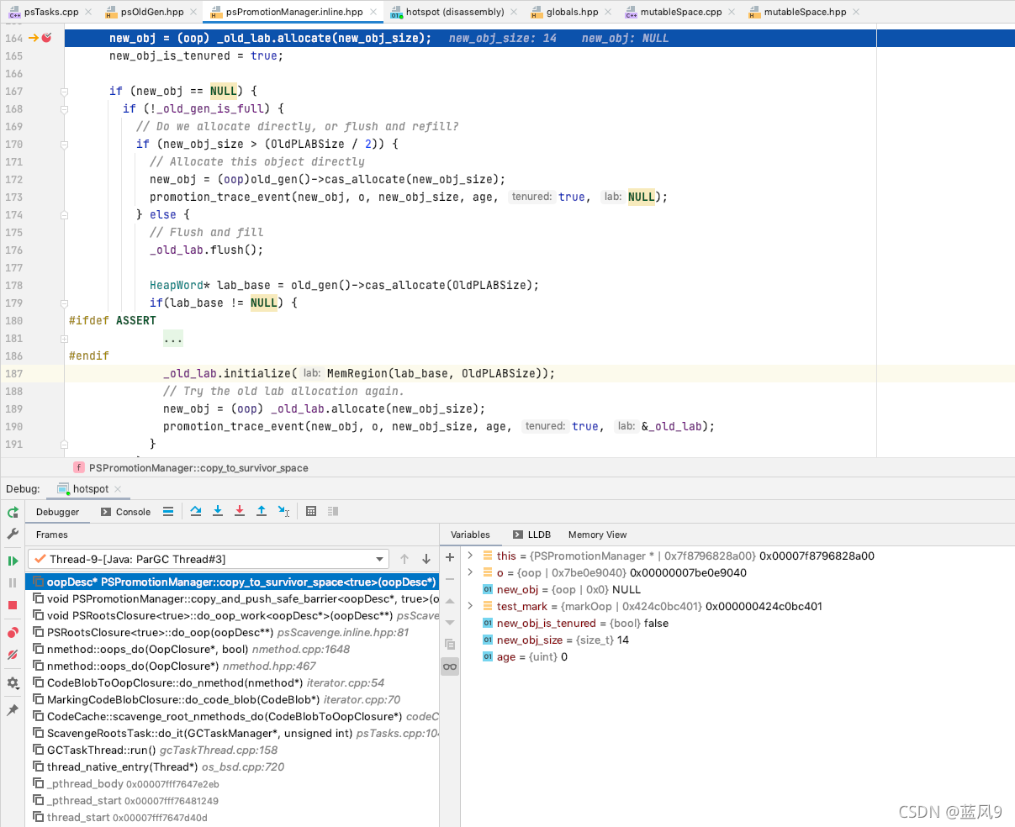
Task: Open the Evaluate Expression calculator icon
Action: [x=311, y=511]
